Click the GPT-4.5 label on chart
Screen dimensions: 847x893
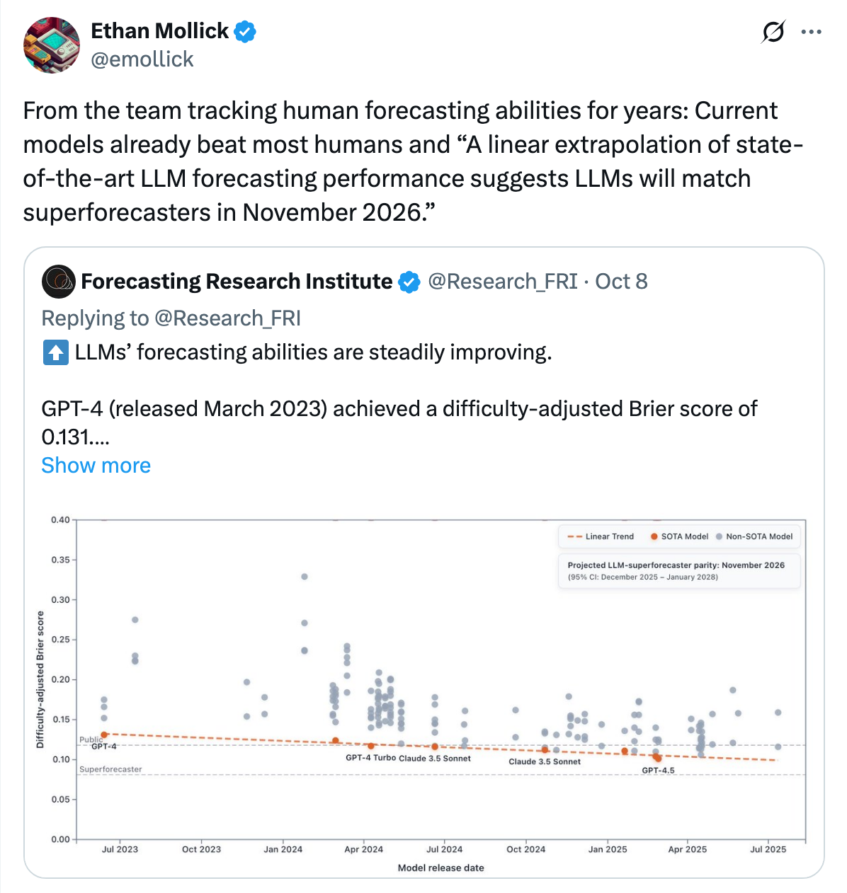(x=658, y=771)
